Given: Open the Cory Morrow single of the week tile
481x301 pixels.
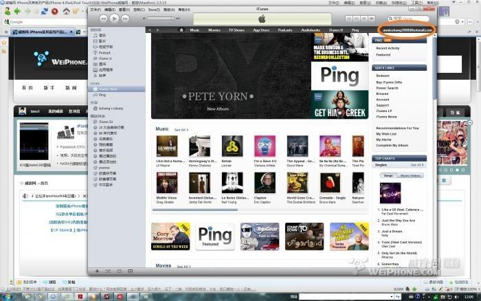Looking at the screenshot, I should point(170,236).
